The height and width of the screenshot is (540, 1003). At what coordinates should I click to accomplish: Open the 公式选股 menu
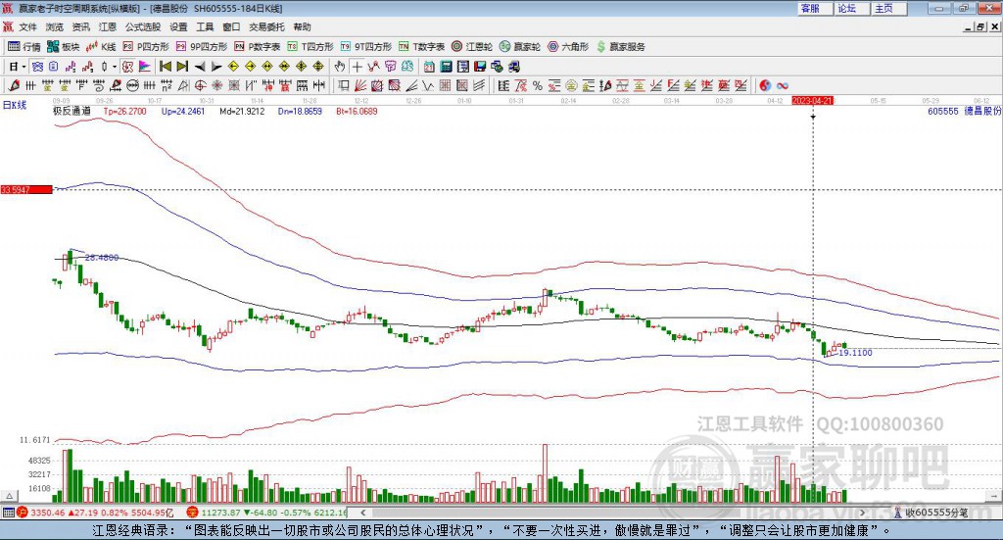point(143,27)
